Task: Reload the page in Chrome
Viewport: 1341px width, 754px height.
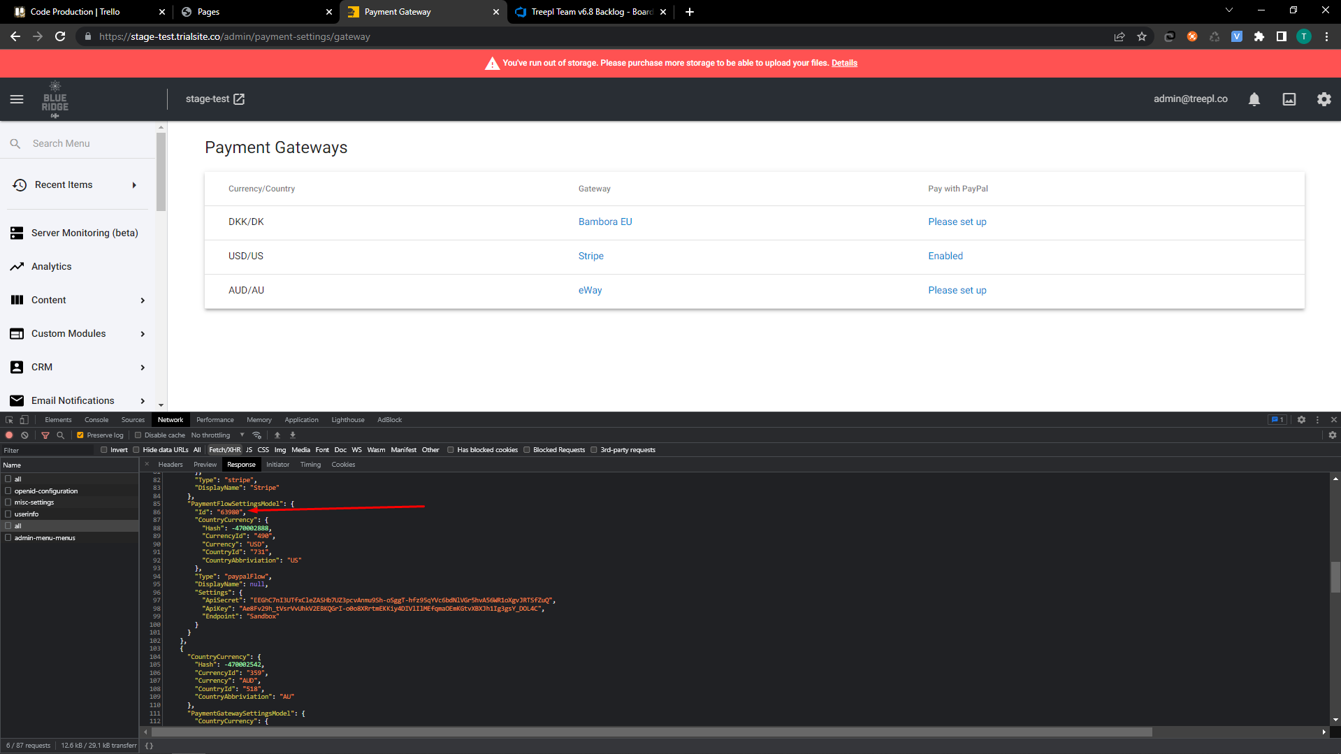Action: [x=60, y=36]
